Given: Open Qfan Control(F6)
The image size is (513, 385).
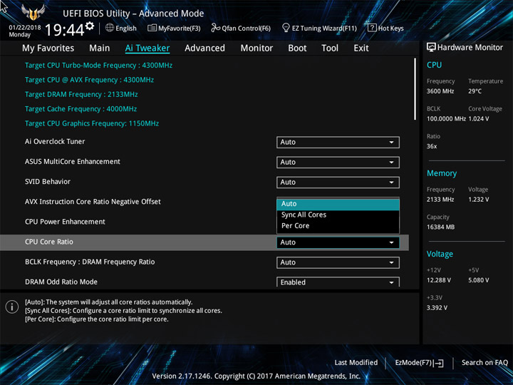Looking at the screenshot, I should click(x=241, y=28).
